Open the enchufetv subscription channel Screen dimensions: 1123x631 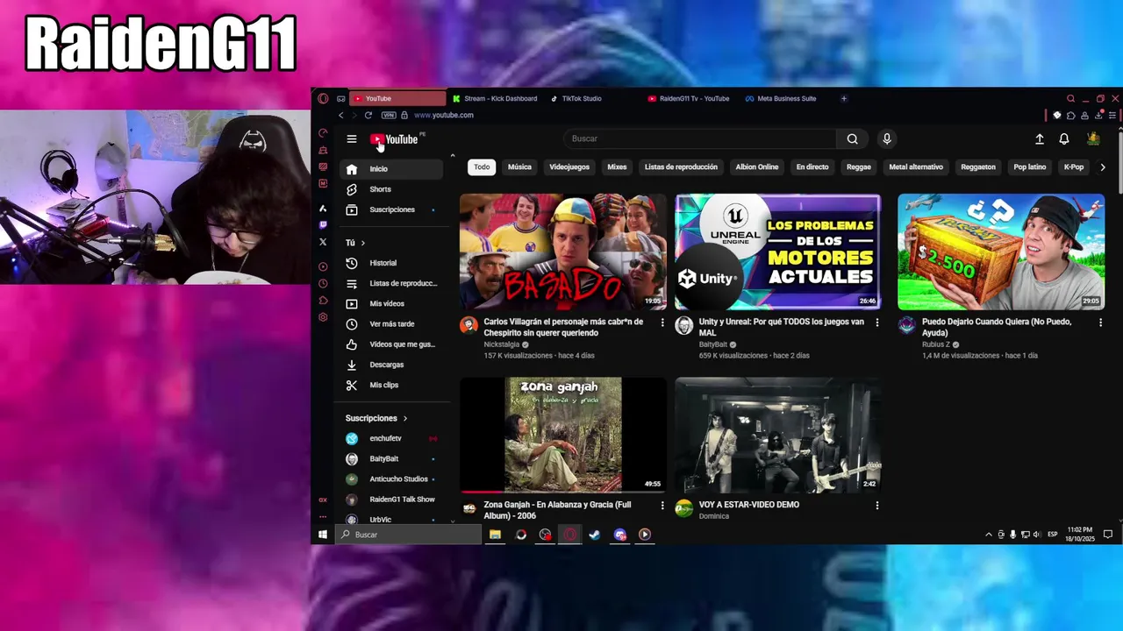pos(391,438)
